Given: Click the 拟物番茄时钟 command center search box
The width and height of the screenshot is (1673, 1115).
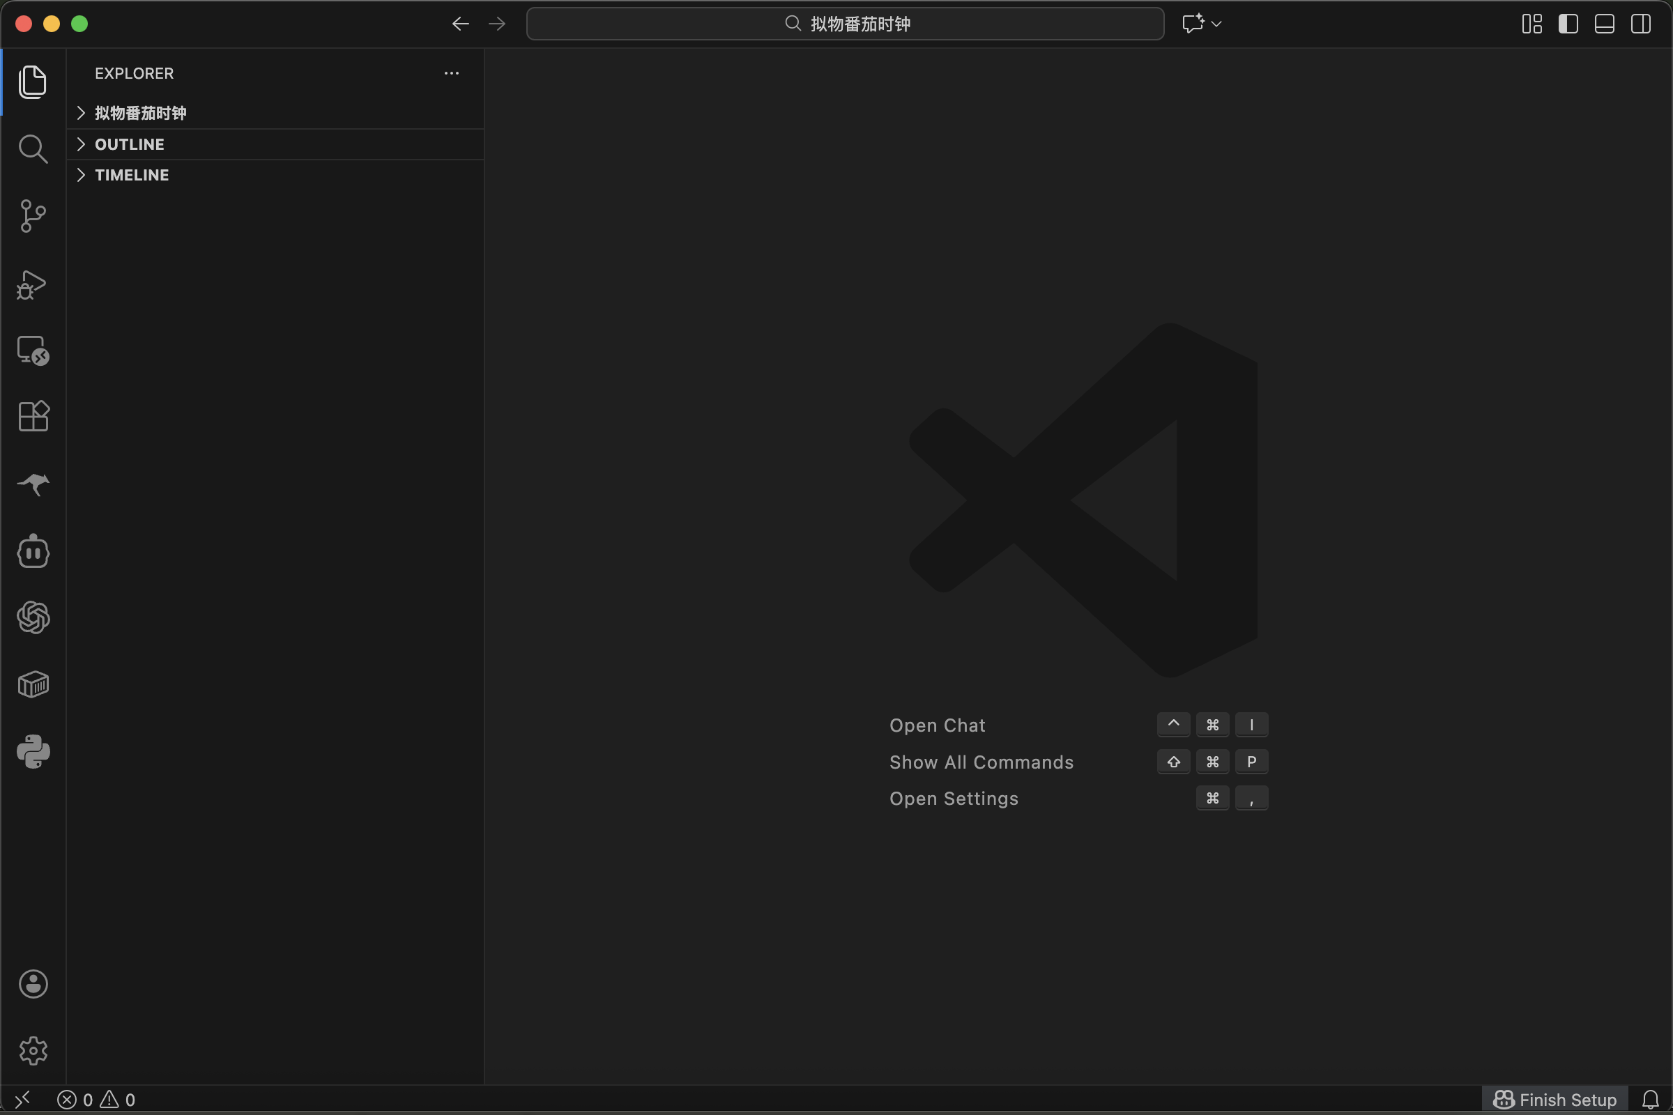Looking at the screenshot, I should tap(845, 24).
